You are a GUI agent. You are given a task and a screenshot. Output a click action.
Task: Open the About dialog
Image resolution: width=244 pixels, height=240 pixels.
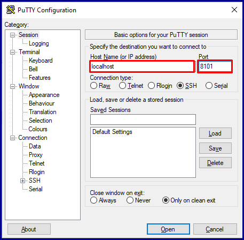click(x=29, y=229)
